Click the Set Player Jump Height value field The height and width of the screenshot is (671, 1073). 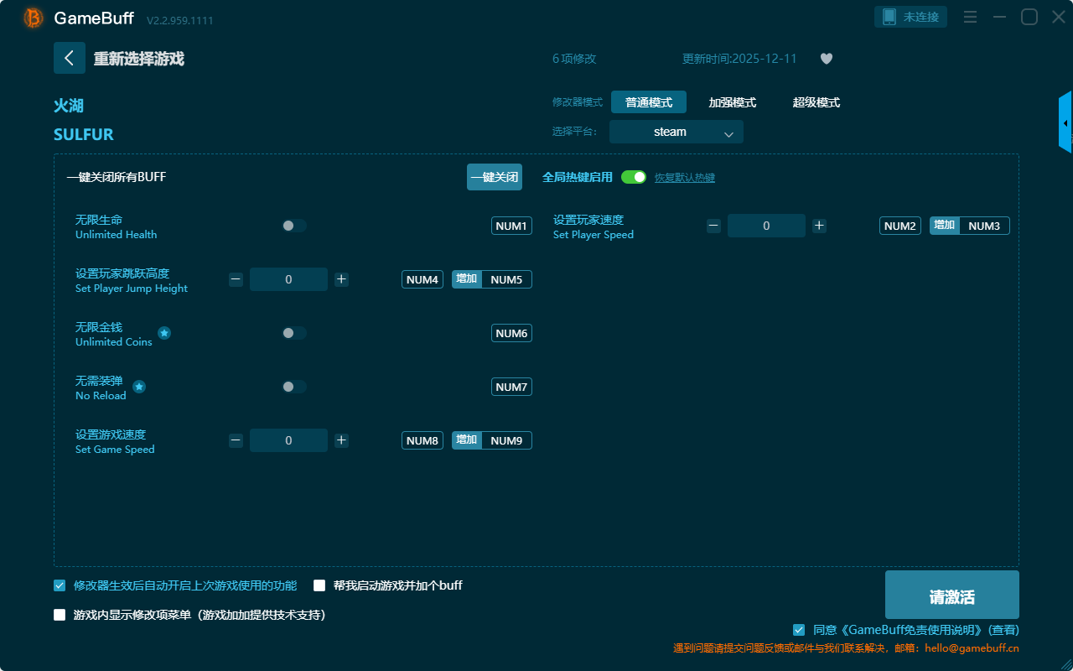(288, 279)
